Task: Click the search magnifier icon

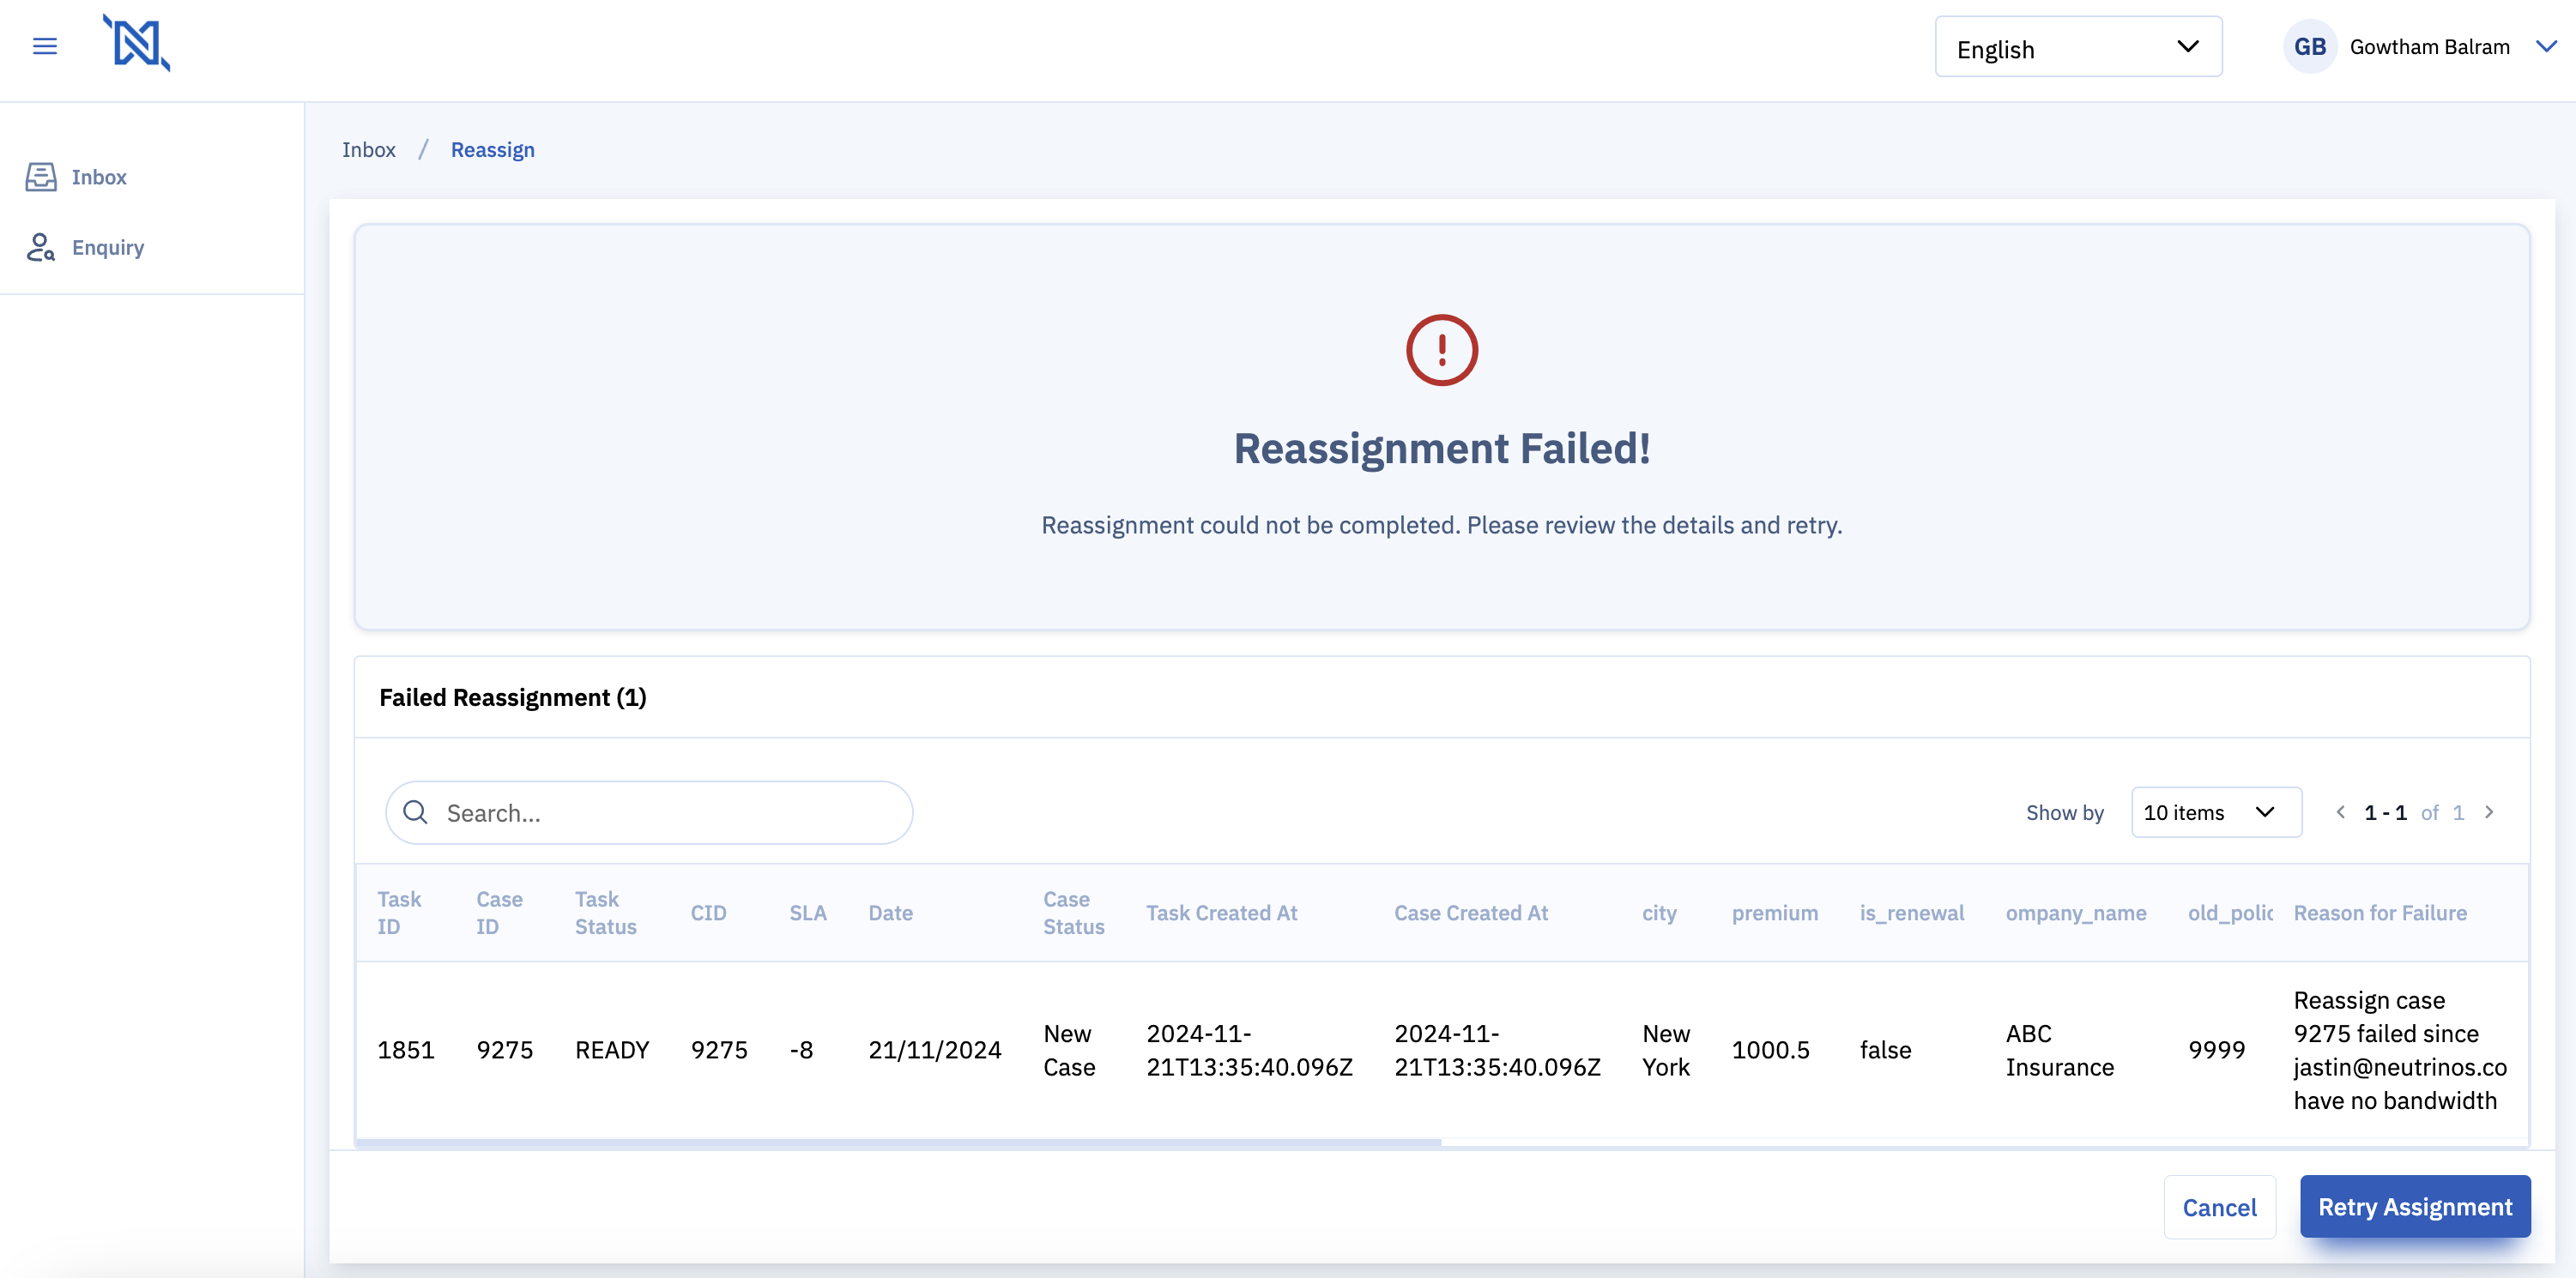Action: pos(415,812)
